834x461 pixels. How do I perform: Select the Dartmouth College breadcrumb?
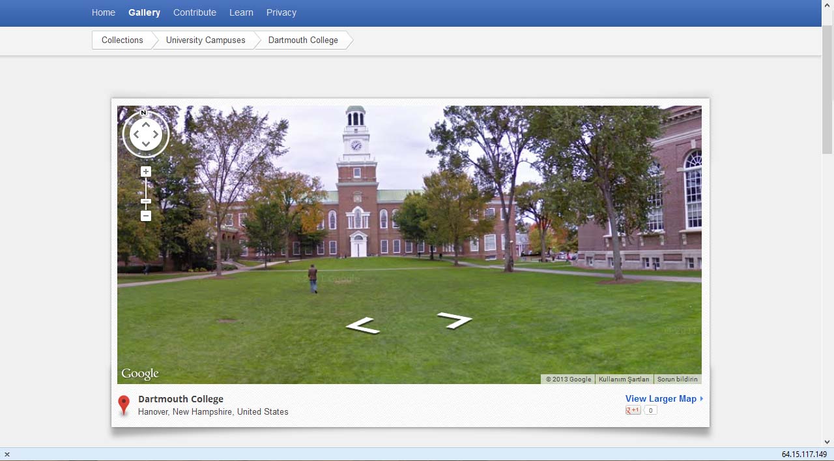303,40
